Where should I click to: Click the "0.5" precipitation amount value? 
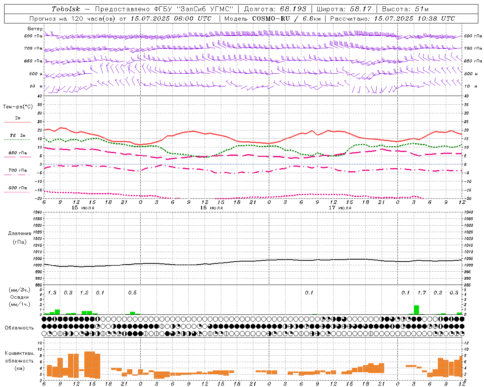[x=132, y=293]
